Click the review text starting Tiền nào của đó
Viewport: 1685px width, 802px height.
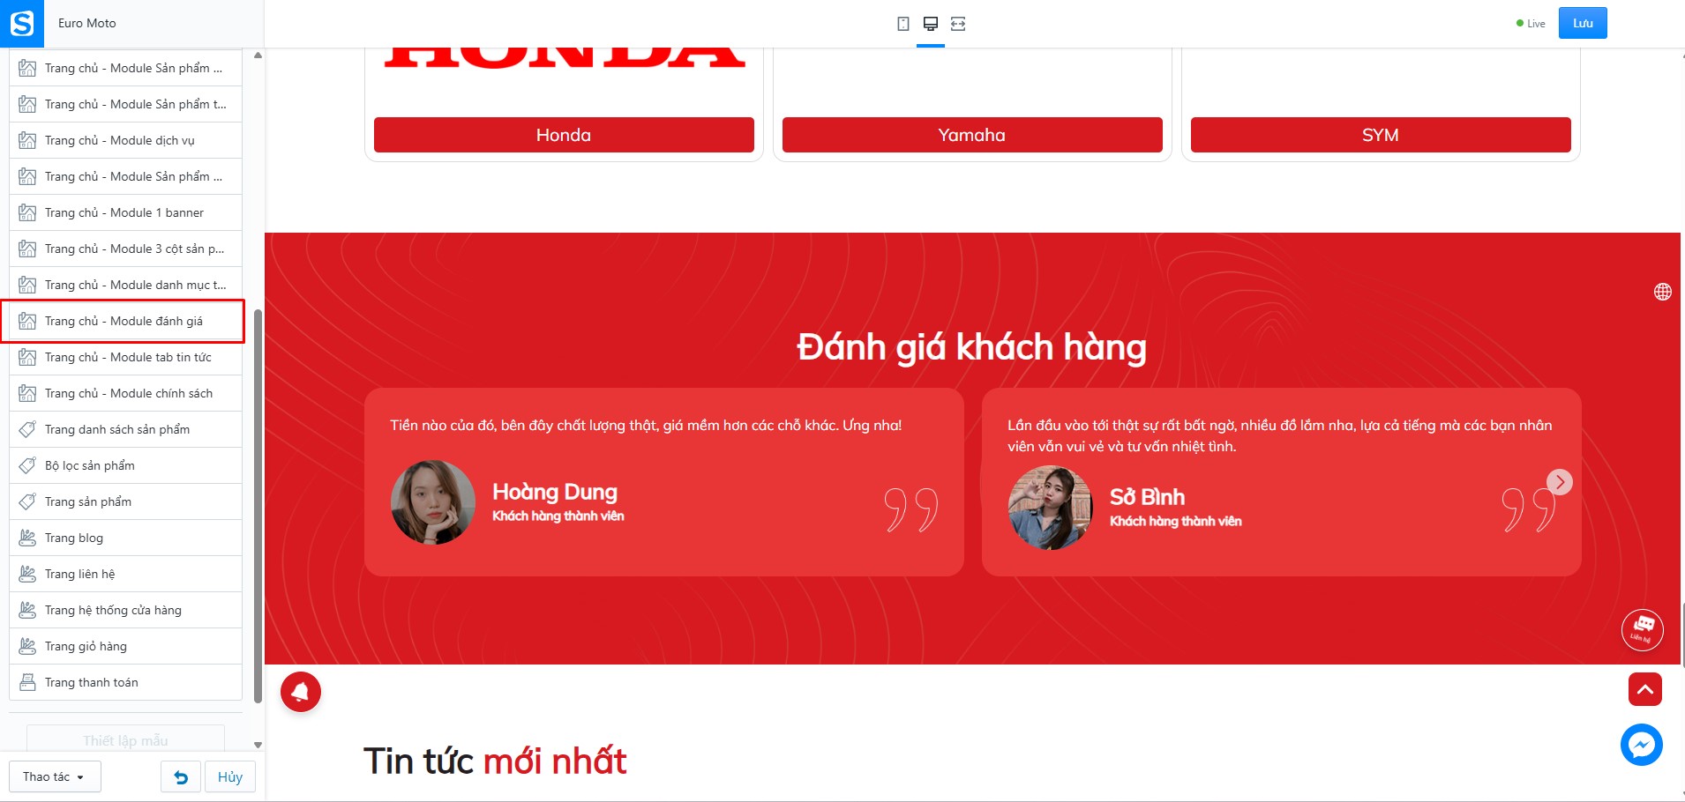click(646, 426)
